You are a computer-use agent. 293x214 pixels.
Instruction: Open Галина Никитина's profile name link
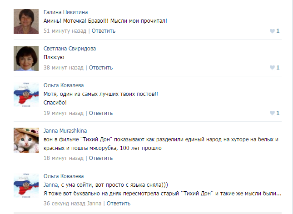point(65,12)
